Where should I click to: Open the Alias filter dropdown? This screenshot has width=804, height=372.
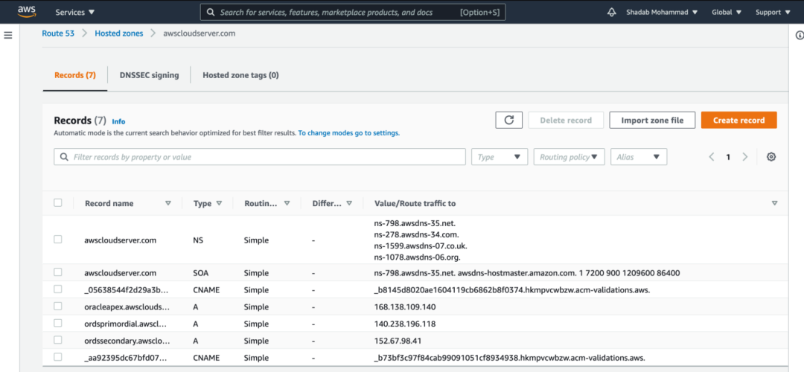click(639, 157)
